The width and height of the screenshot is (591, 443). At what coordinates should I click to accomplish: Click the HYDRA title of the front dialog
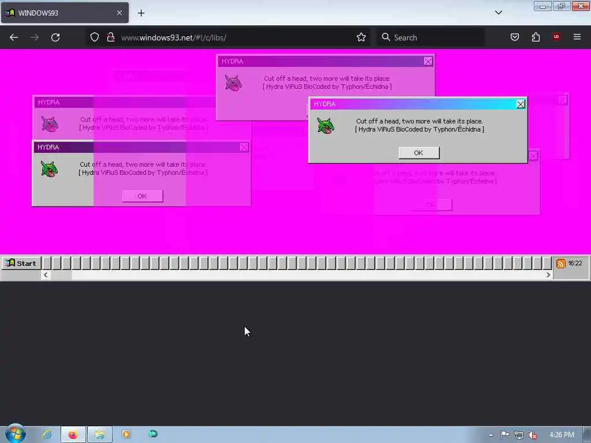point(324,104)
